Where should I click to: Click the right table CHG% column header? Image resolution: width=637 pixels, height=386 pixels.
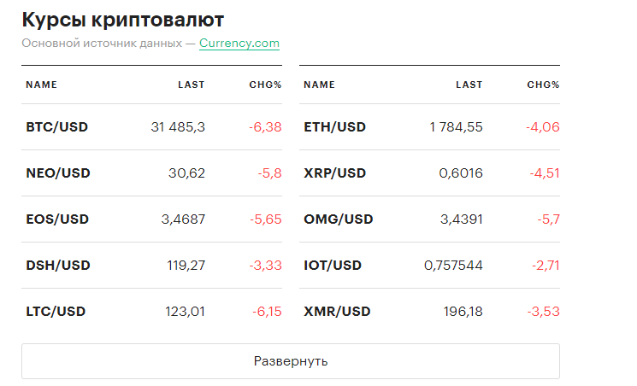tap(543, 85)
